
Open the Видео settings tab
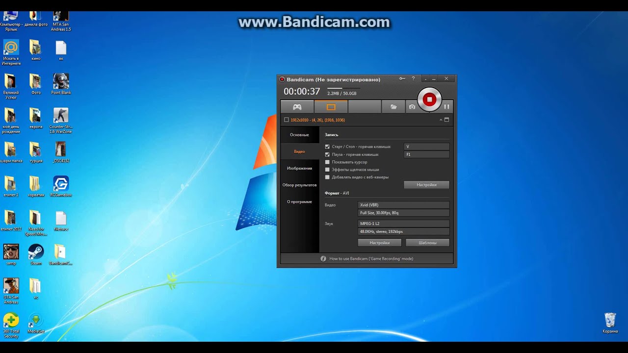coord(299,151)
